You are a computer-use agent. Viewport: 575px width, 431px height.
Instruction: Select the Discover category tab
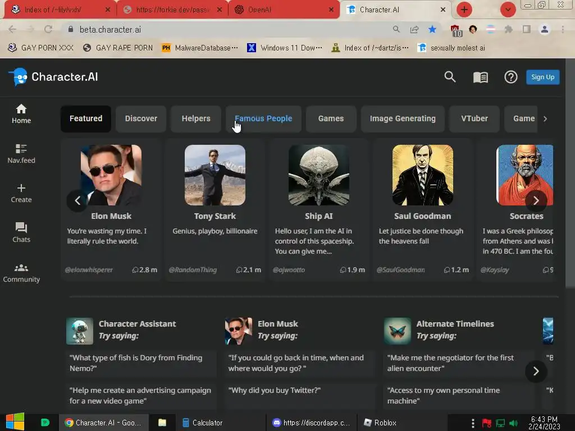(141, 119)
